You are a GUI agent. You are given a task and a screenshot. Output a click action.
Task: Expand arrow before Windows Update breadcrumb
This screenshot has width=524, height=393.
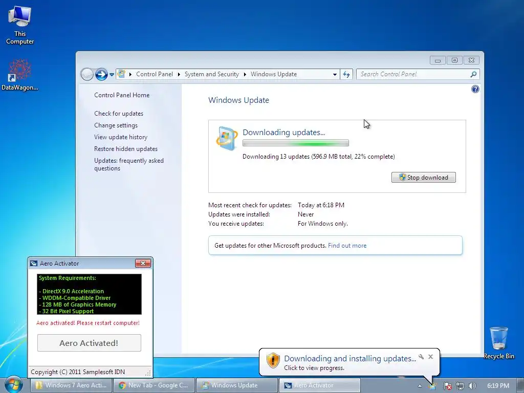tap(245, 74)
